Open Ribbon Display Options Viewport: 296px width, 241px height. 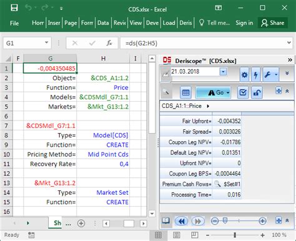[218, 8]
